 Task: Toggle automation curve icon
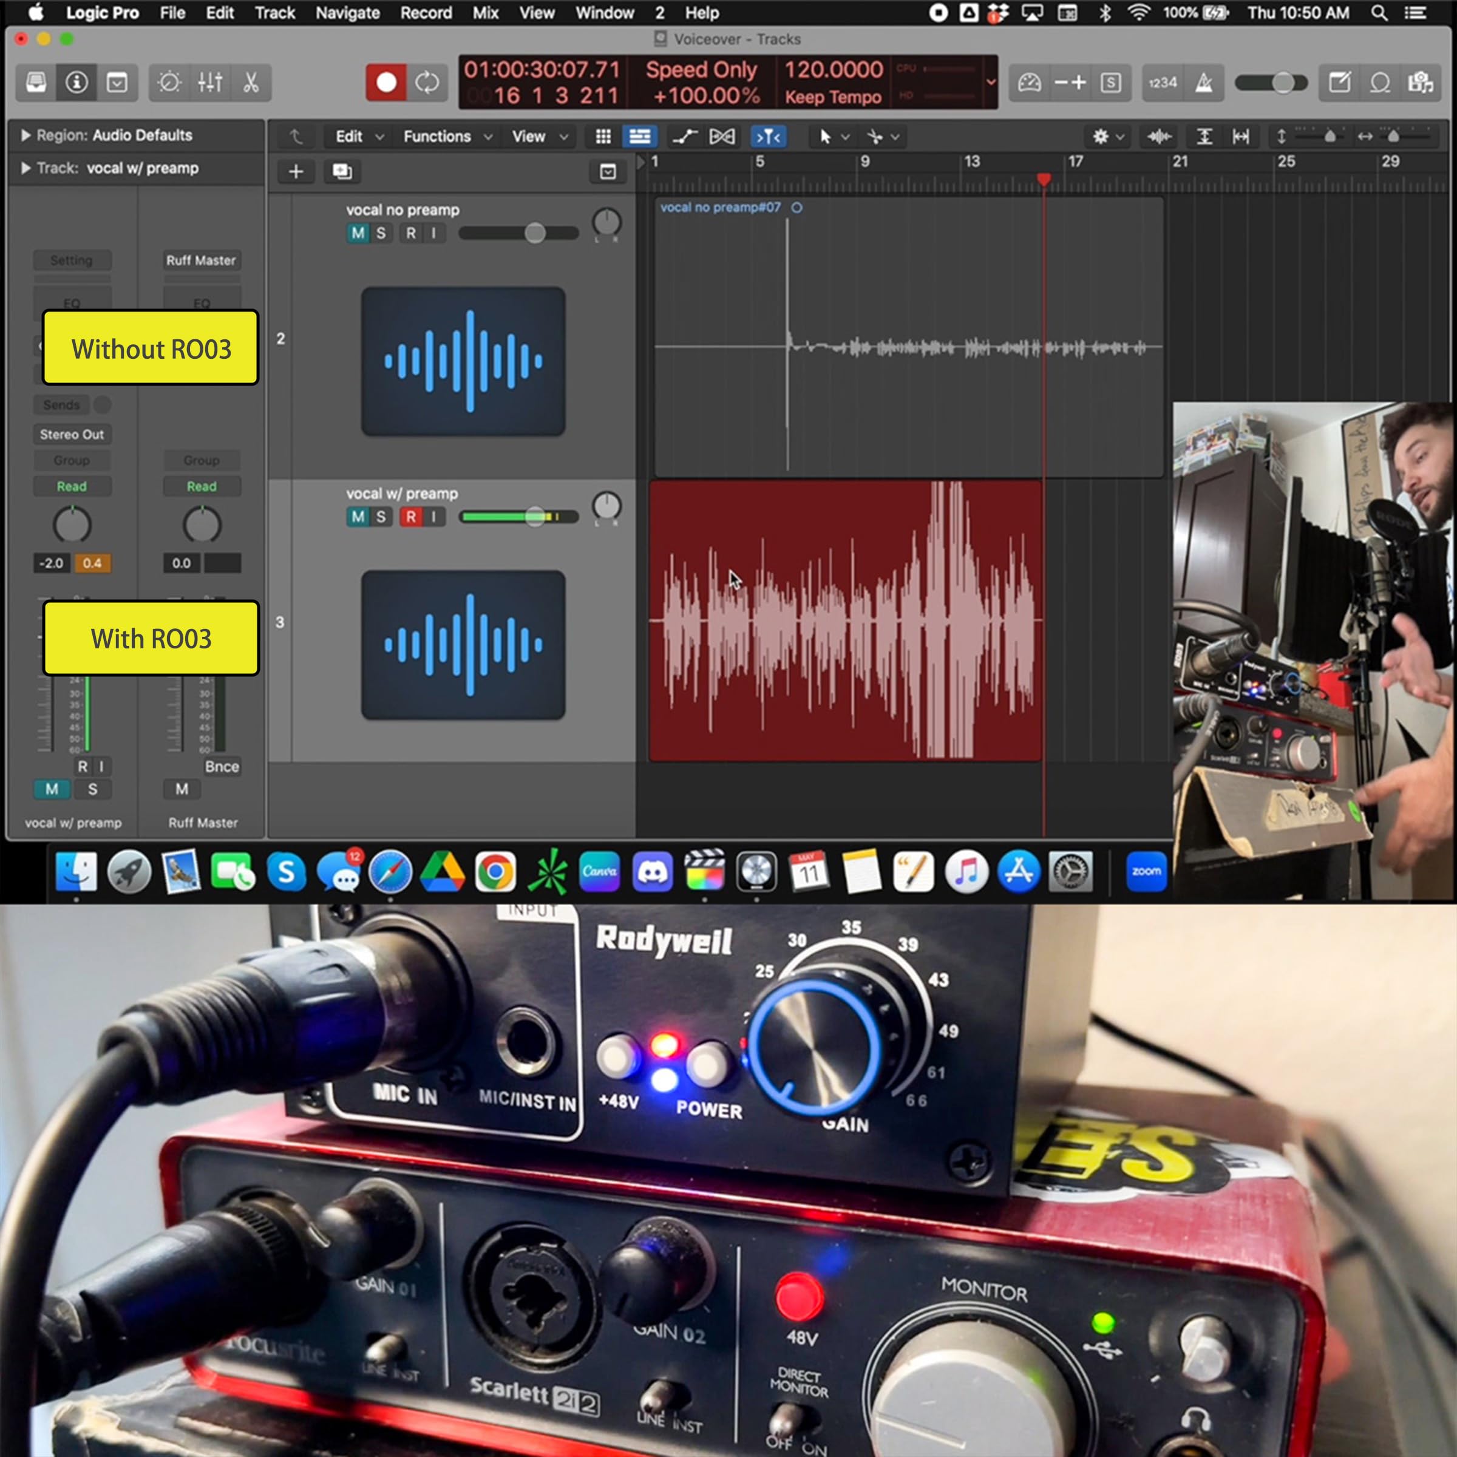tap(685, 137)
